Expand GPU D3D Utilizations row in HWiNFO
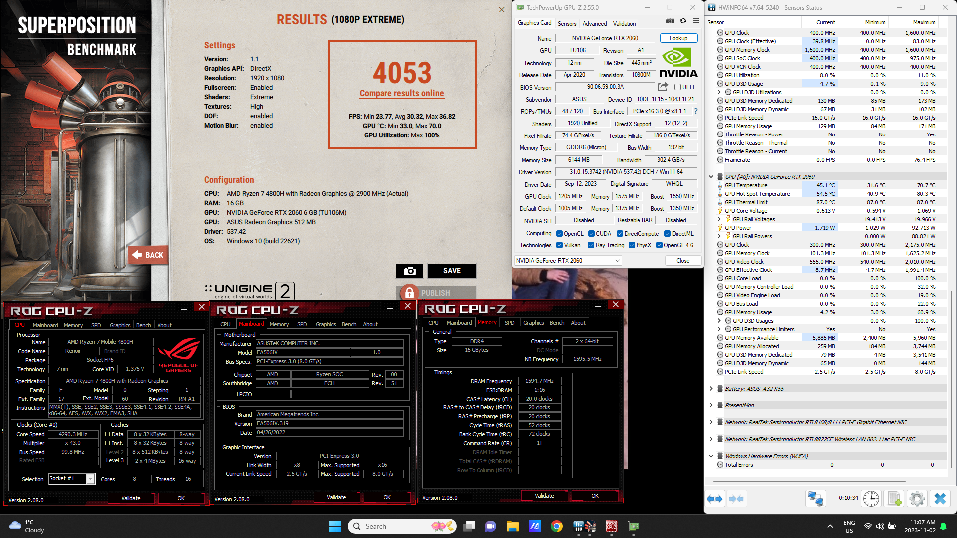This screenshot has width=957, height=538. tap(719, 92)
